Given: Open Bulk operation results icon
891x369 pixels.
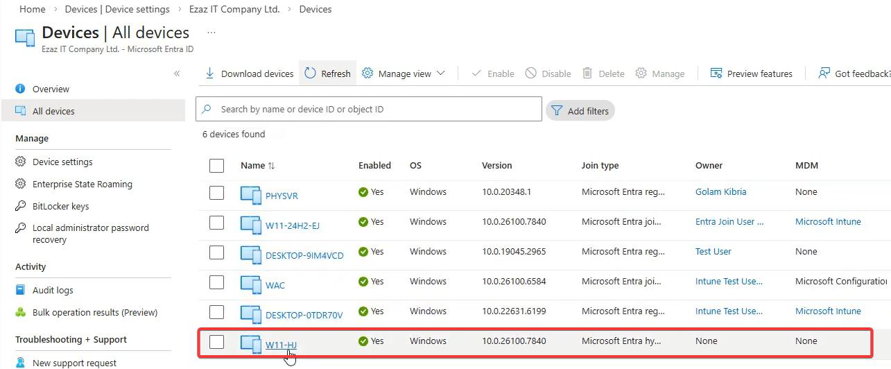Looking at the screenshot, I should tap(20, 312).
